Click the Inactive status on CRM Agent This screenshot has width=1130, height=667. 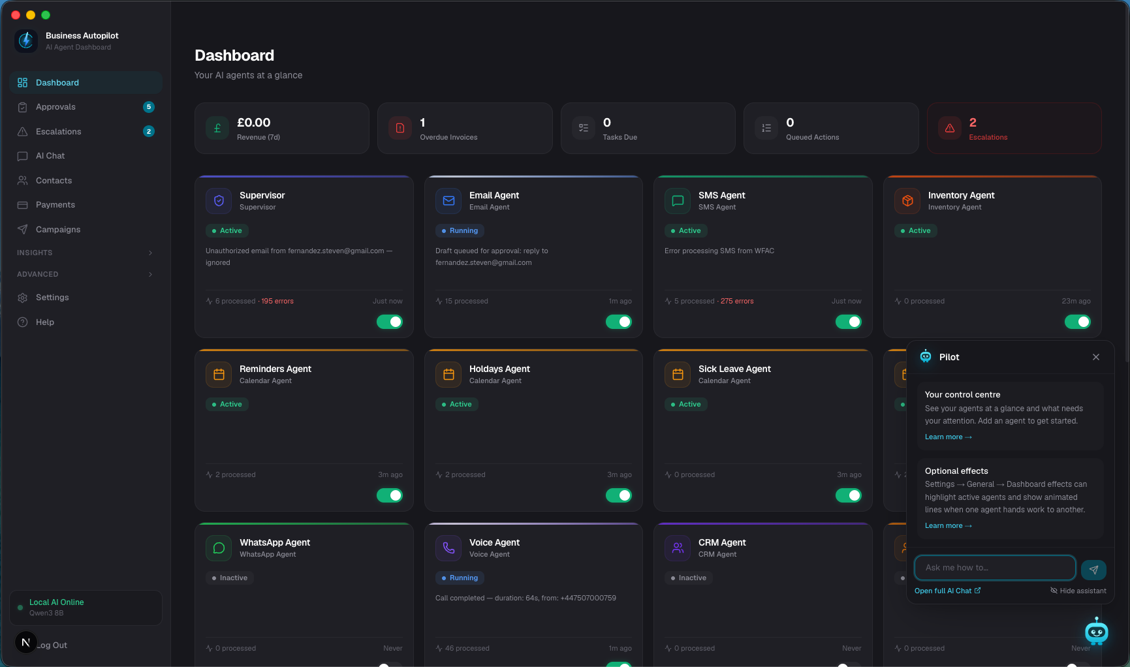click(689, 578)
